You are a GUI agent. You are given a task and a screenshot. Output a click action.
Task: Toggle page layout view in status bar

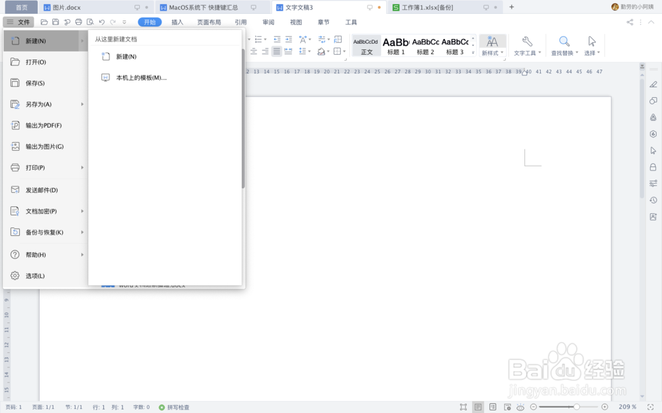coord(478,406)
